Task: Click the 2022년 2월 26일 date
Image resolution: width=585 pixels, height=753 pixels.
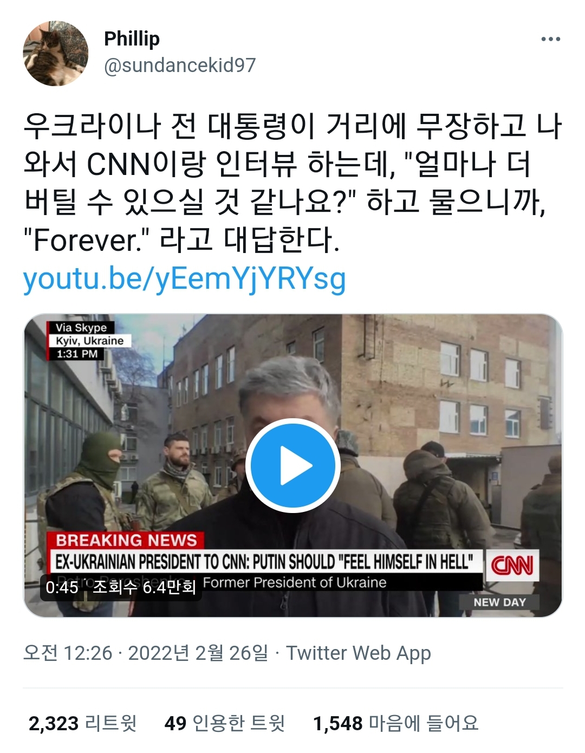Action: (x=198, y=653)
